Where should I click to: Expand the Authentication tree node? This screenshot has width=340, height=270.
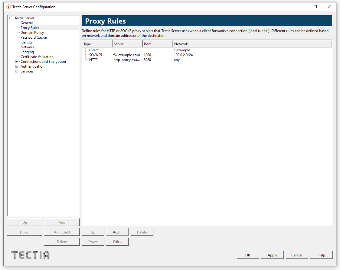(17, 66)
